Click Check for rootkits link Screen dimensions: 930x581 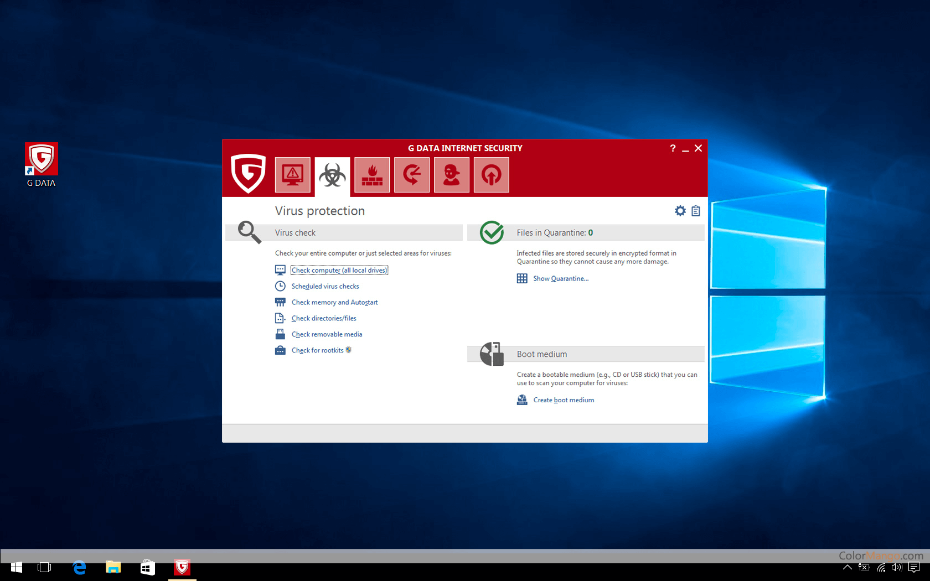click(317, 350)
